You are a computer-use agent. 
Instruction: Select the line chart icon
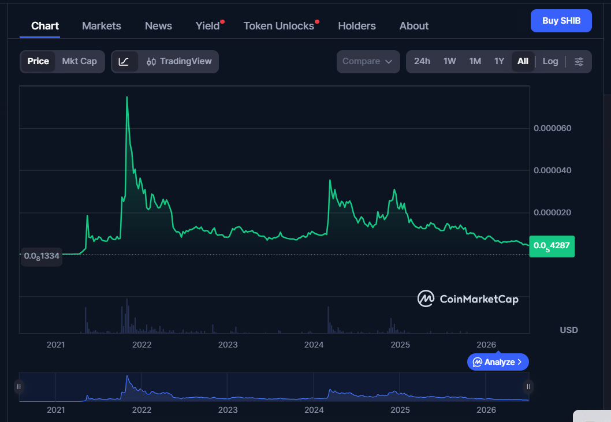pos(124,62)
